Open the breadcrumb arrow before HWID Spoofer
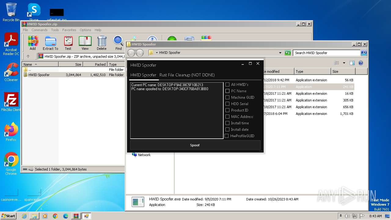 coord(157,53)
